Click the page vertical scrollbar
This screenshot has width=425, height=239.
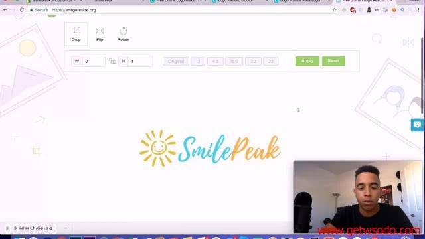(422, 75)
